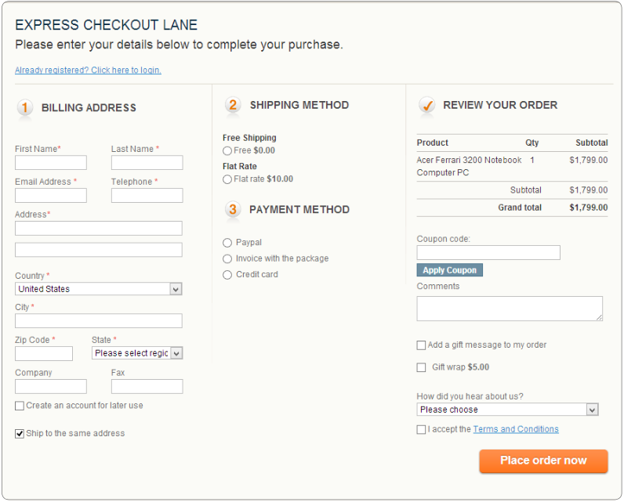This screenshot has height=502, width=624.
Task: Choose Paypal as payment method
Action: [227, 243]
